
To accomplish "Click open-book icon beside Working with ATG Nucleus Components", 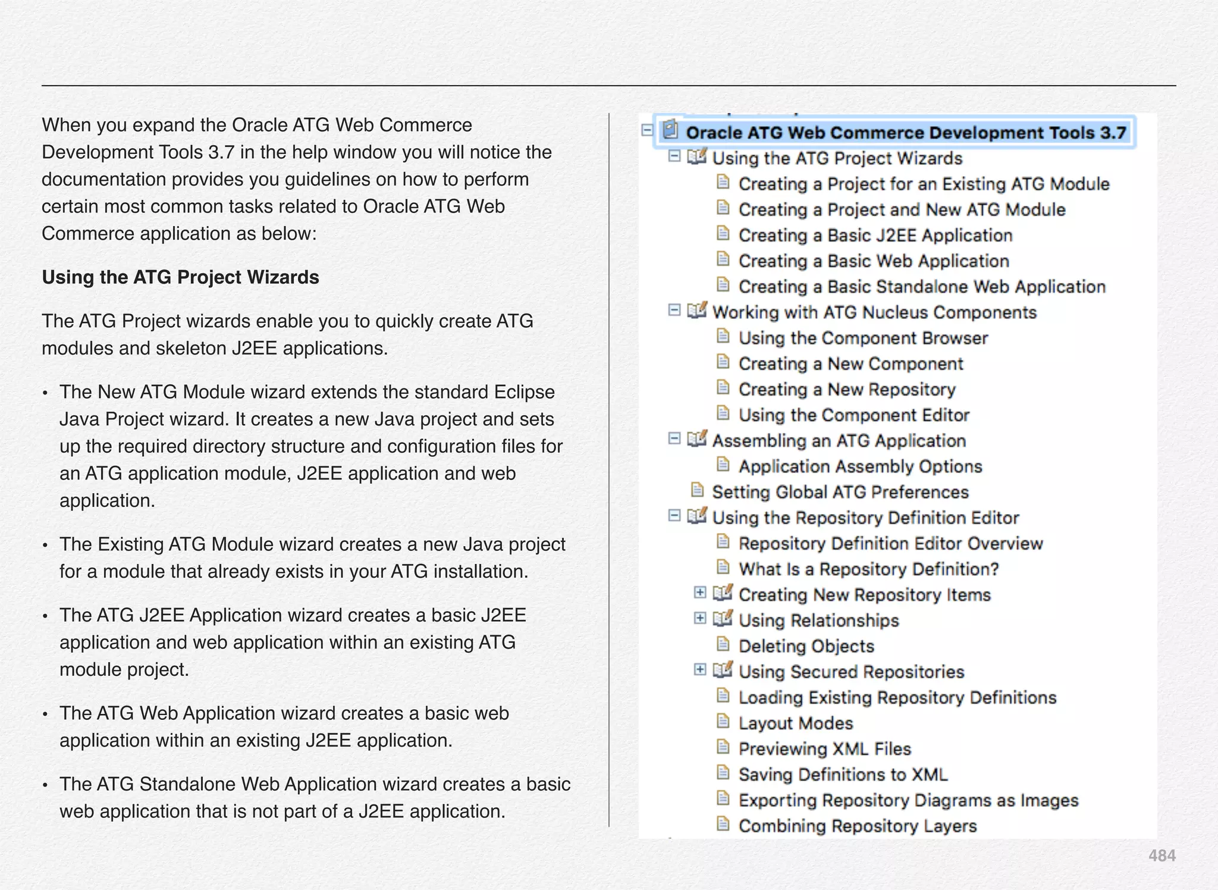I will coord(696,311).
